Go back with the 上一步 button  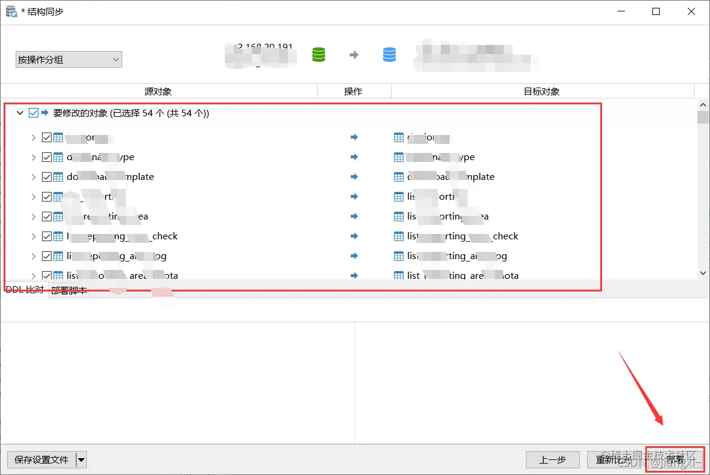pyautogui.click(x=552, y=459)
